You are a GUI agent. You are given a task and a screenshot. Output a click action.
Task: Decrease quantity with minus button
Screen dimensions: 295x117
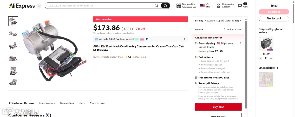point(261,59)
